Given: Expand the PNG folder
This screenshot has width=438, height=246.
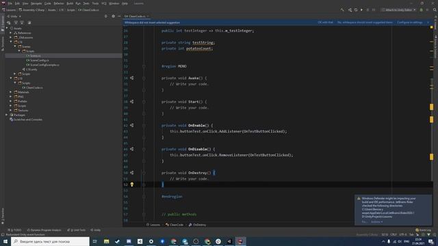Looking at the screenshot, I should [x=11, y=96].
